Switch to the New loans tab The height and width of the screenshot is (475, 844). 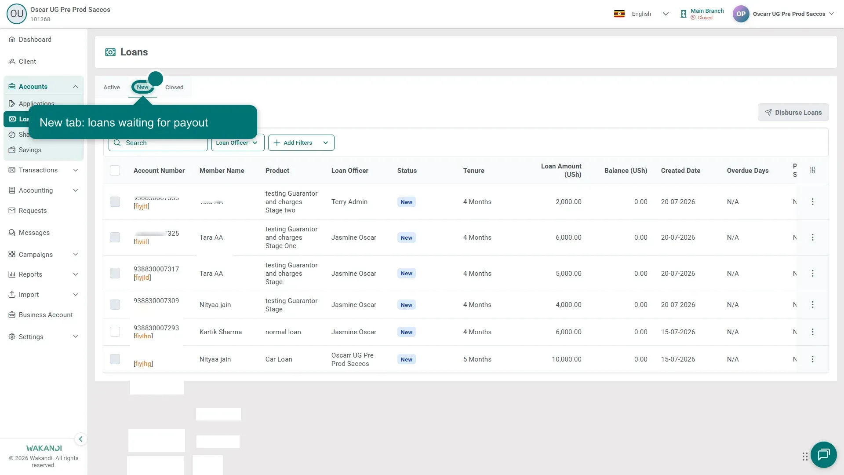tap(142, 87)
